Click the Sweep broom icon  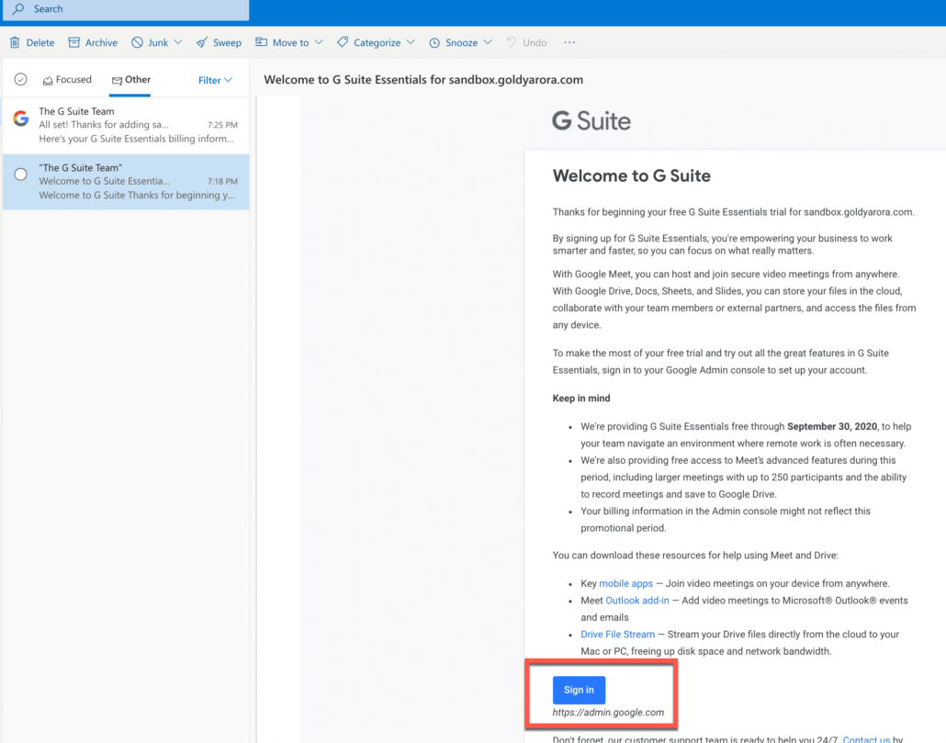pos(202,42)
